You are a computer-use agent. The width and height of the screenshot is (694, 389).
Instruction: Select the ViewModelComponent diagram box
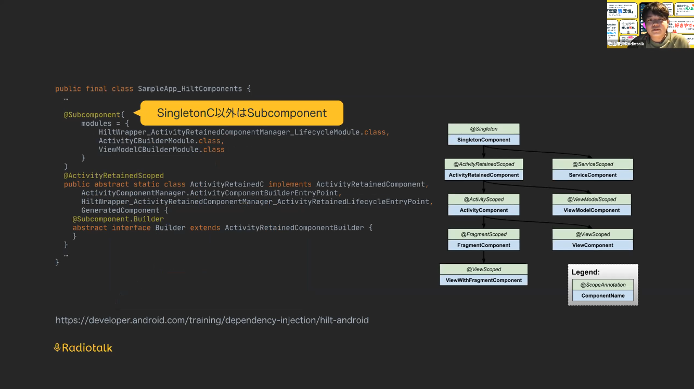[x=592, y=210]
